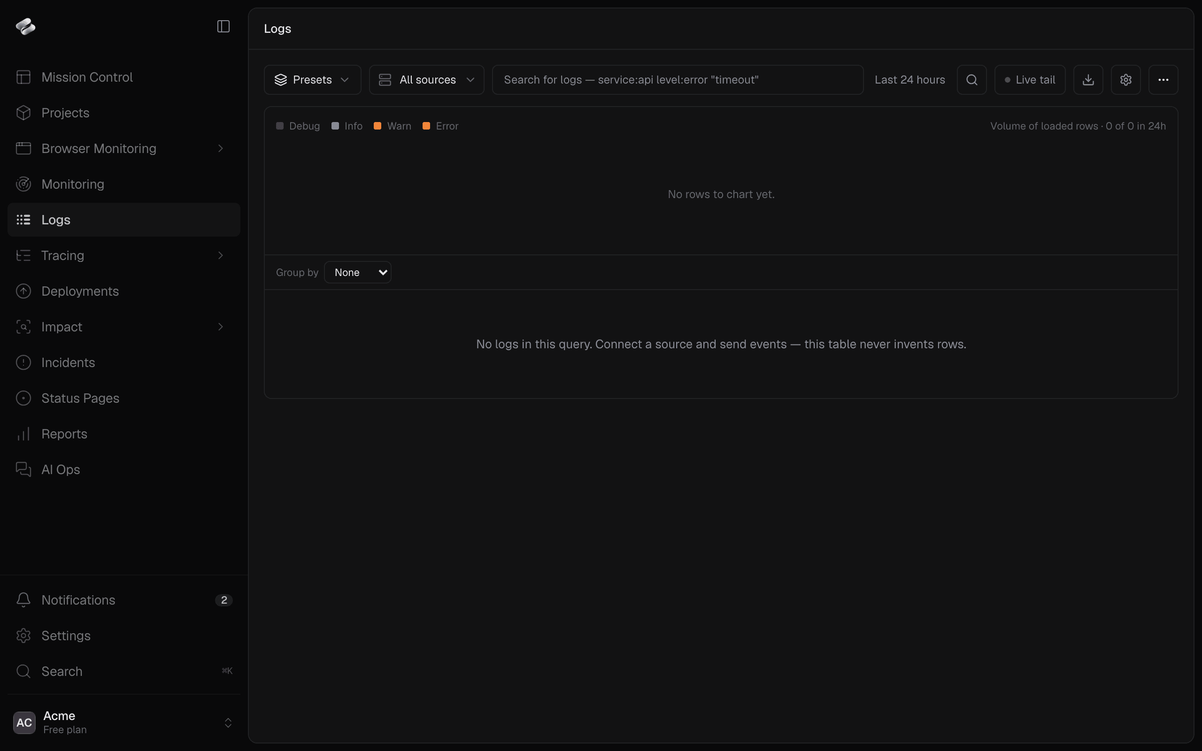Image resolution: width=1202 pixels, height=751 pixels.
Task: Click the Last 24 hours time range
Action: click(x=909, y=80)
